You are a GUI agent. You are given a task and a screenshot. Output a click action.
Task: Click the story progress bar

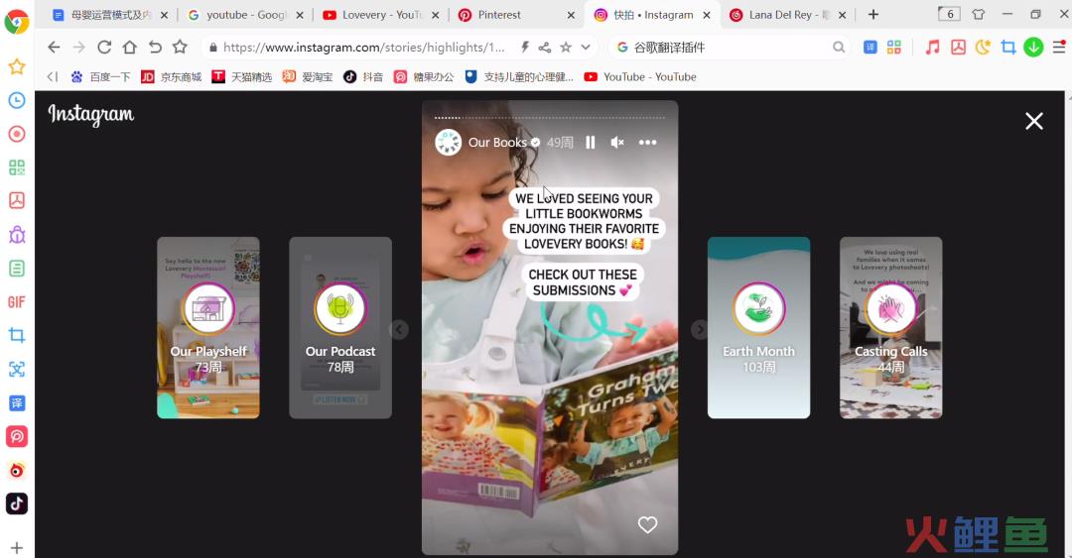tap(550, 118)
